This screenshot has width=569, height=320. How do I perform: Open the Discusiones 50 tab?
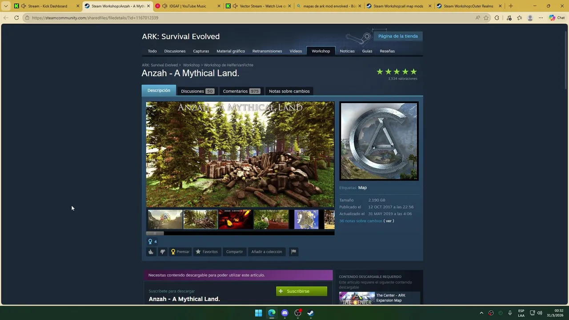coord(197,91)
